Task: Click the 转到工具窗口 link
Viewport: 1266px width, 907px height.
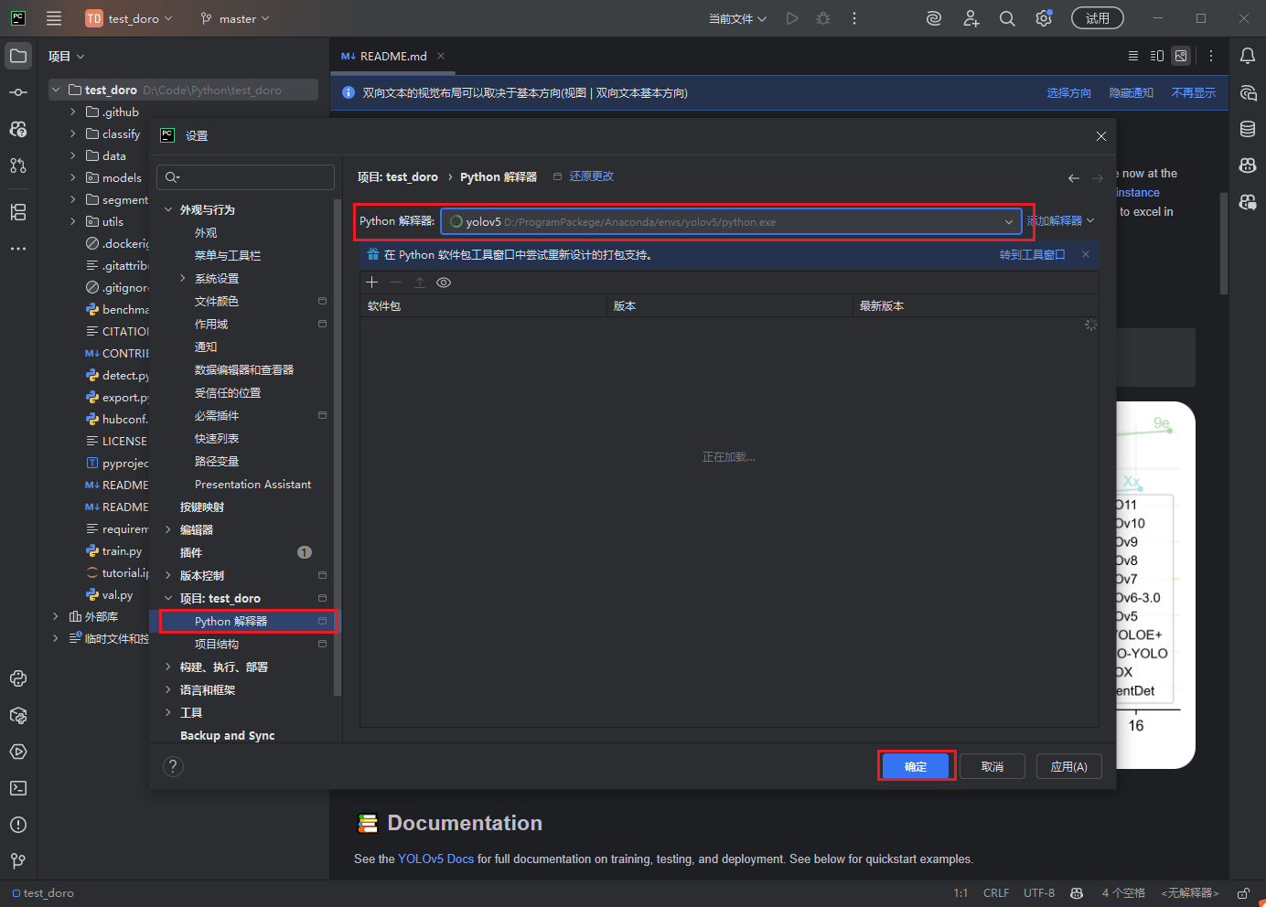Action: pos(1032,255)
